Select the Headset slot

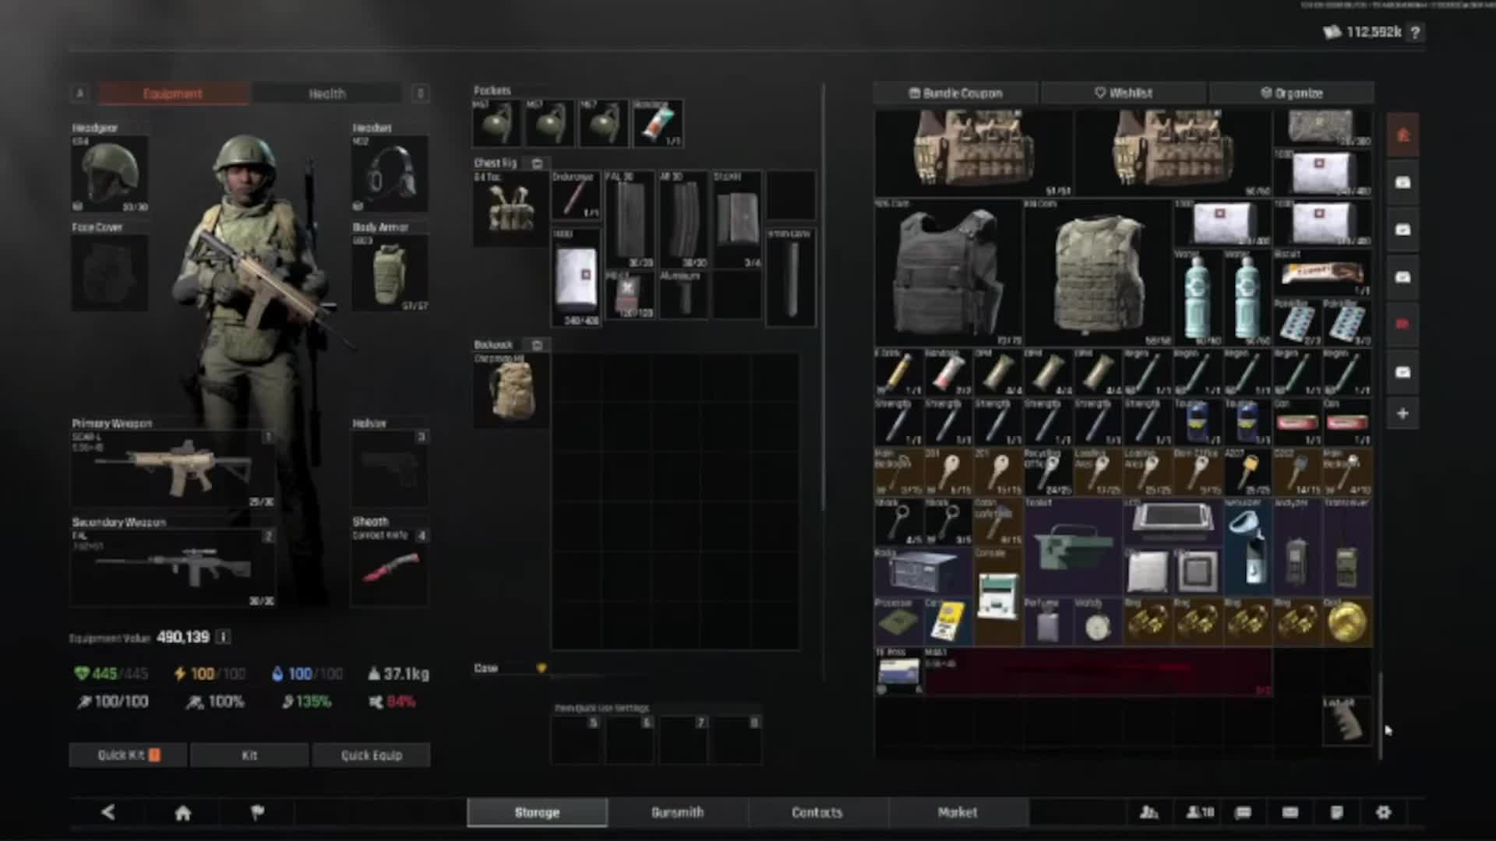[390, 174]
